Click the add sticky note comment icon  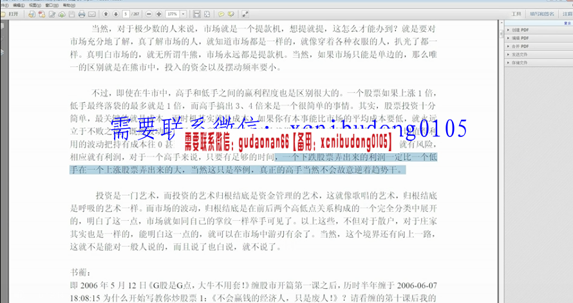[x=221, y=14]
